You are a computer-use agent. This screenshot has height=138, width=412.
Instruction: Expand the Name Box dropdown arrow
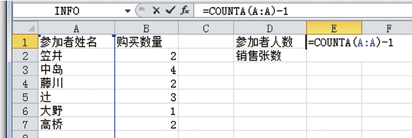[128, 11]
